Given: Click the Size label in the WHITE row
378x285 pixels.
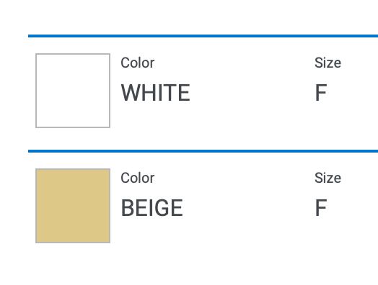Looking at the screenshot, I should coord(328,63).
